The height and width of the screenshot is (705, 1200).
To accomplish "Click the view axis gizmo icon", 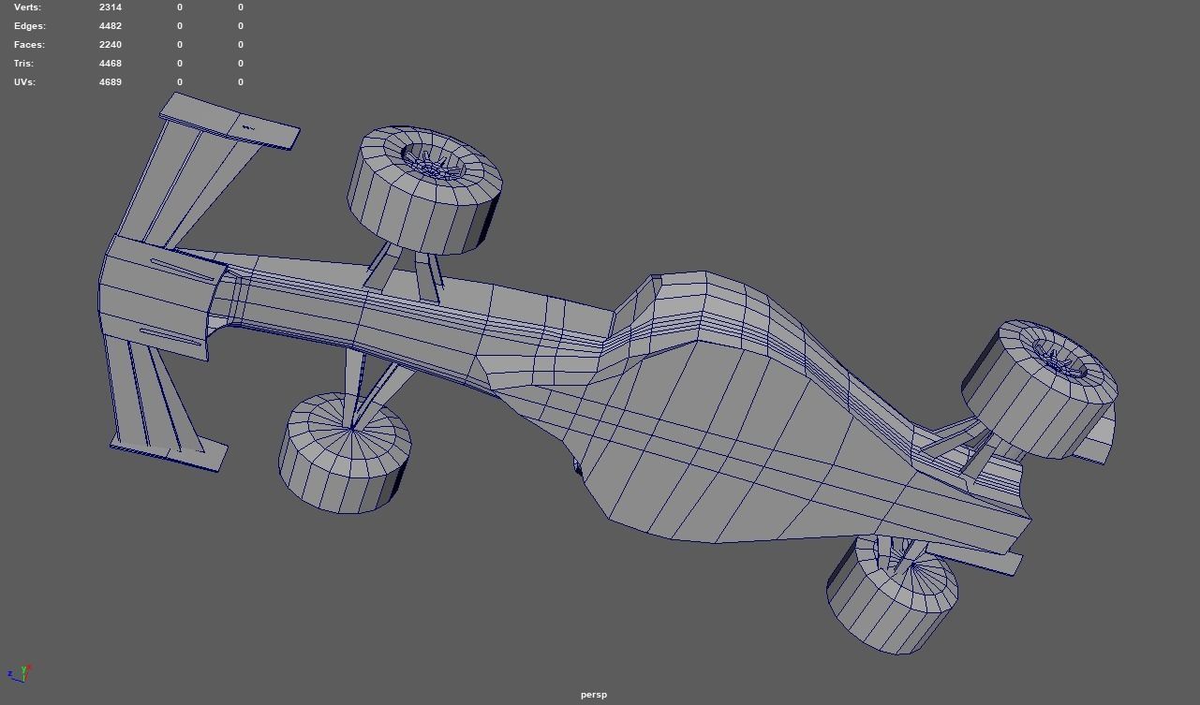I will 20,672.
